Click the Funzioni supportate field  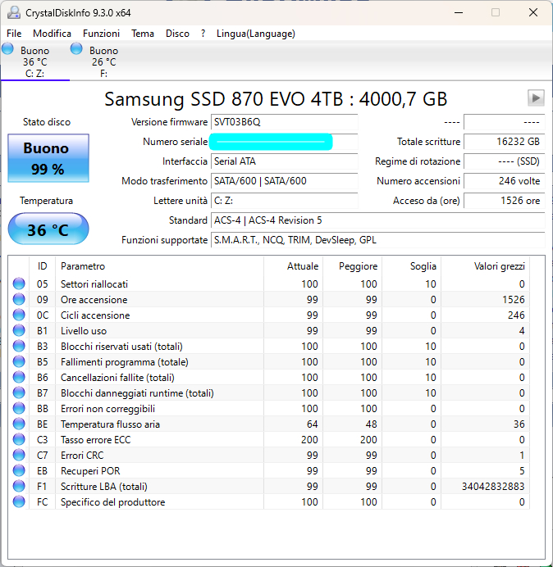click(377, 240)
